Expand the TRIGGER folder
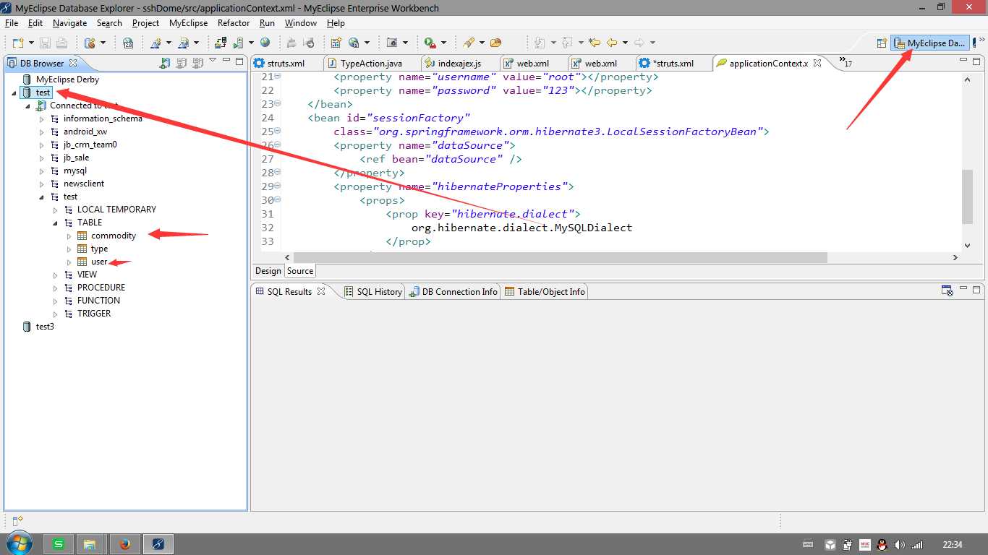The width and height of the screenshot is (988, 555). pos(56,314)
